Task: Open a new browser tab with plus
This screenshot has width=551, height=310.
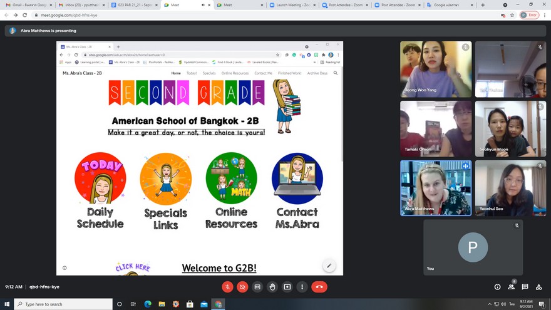Action: pos(483,5)
